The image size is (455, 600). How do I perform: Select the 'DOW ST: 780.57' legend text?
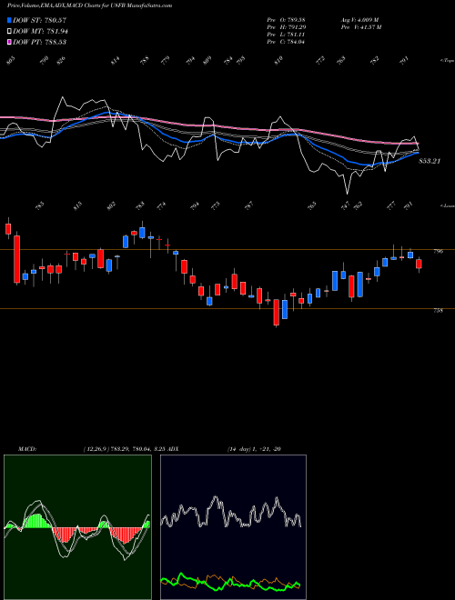point(40,20)
